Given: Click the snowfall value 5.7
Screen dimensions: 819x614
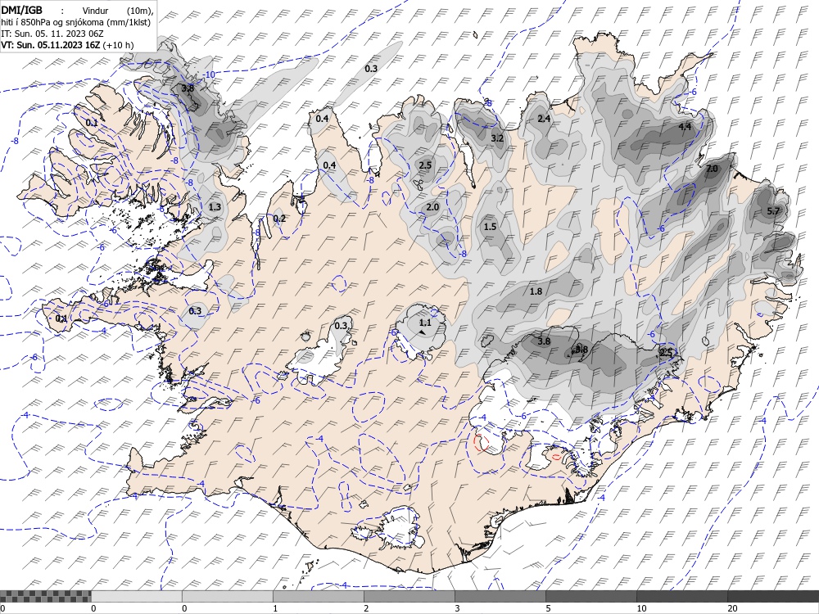Looking at the screenshot, I should coord(773,211).
